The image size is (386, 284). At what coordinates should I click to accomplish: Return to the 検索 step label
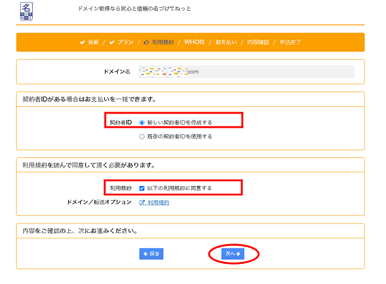click(x=94, y=42)
